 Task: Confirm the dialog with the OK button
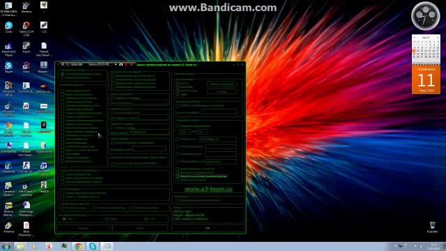[x=208, y=228]
